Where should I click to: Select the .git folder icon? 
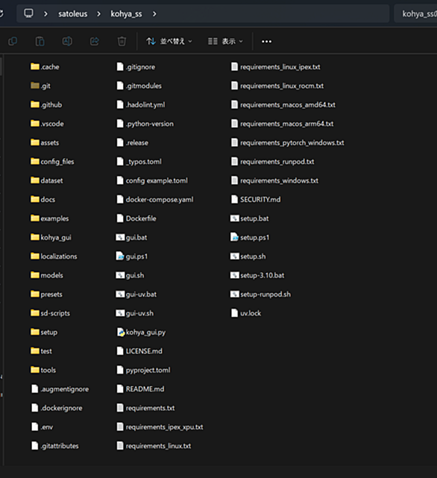pos(35,85)
